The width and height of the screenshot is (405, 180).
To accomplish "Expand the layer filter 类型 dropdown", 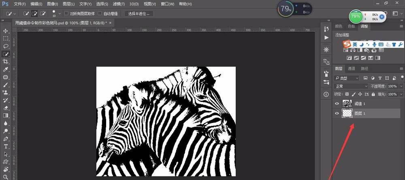I will coord(347,78).
